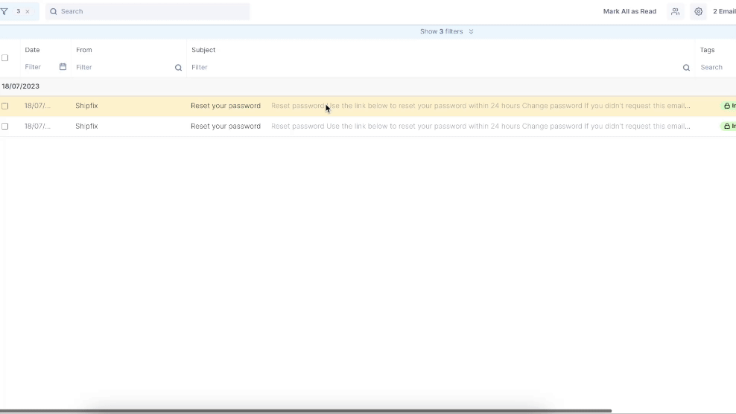736x414 pixels.
Task: Open the people/contacts icon in the top bar
Action: click(675, 11)
